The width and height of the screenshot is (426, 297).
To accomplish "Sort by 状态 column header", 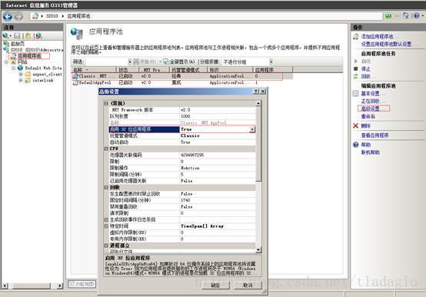I will point(128,70).
